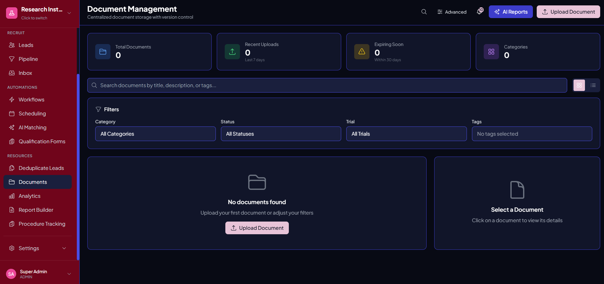Click the Super Admin SA avatar
This screenshot has height=284, width=604.
click(11, 274)
